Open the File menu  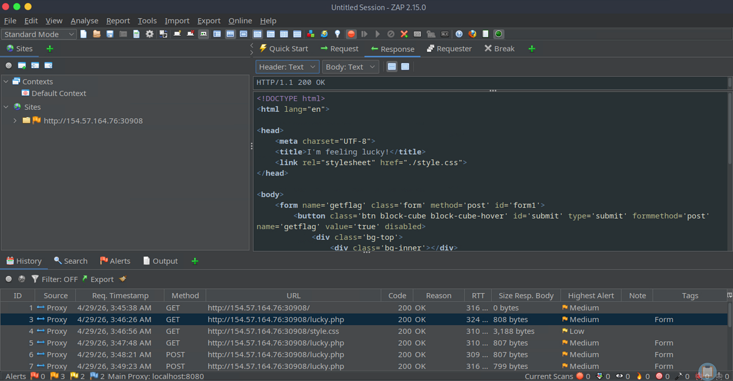click(10, 20)
